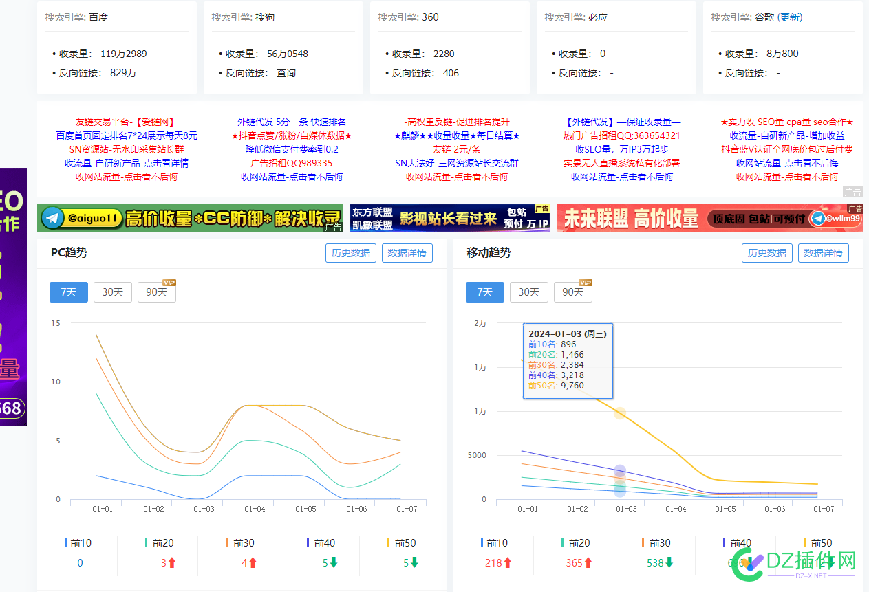Viewport: 869px width, 592px height.
Task: Toggle 前20 legend in 移动趋势 chart
Action: point(575,542)
